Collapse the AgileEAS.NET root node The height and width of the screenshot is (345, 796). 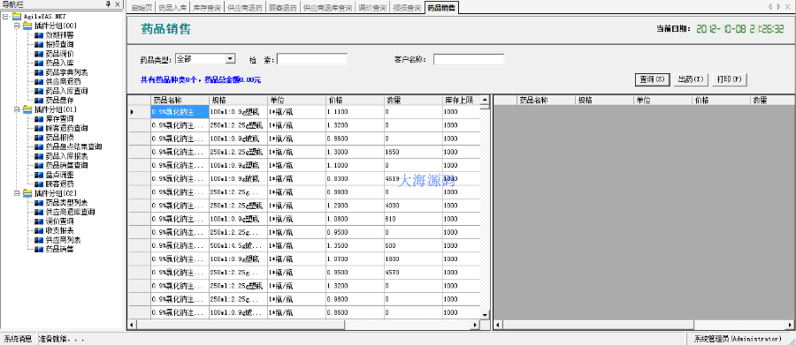tap(5, 16)
